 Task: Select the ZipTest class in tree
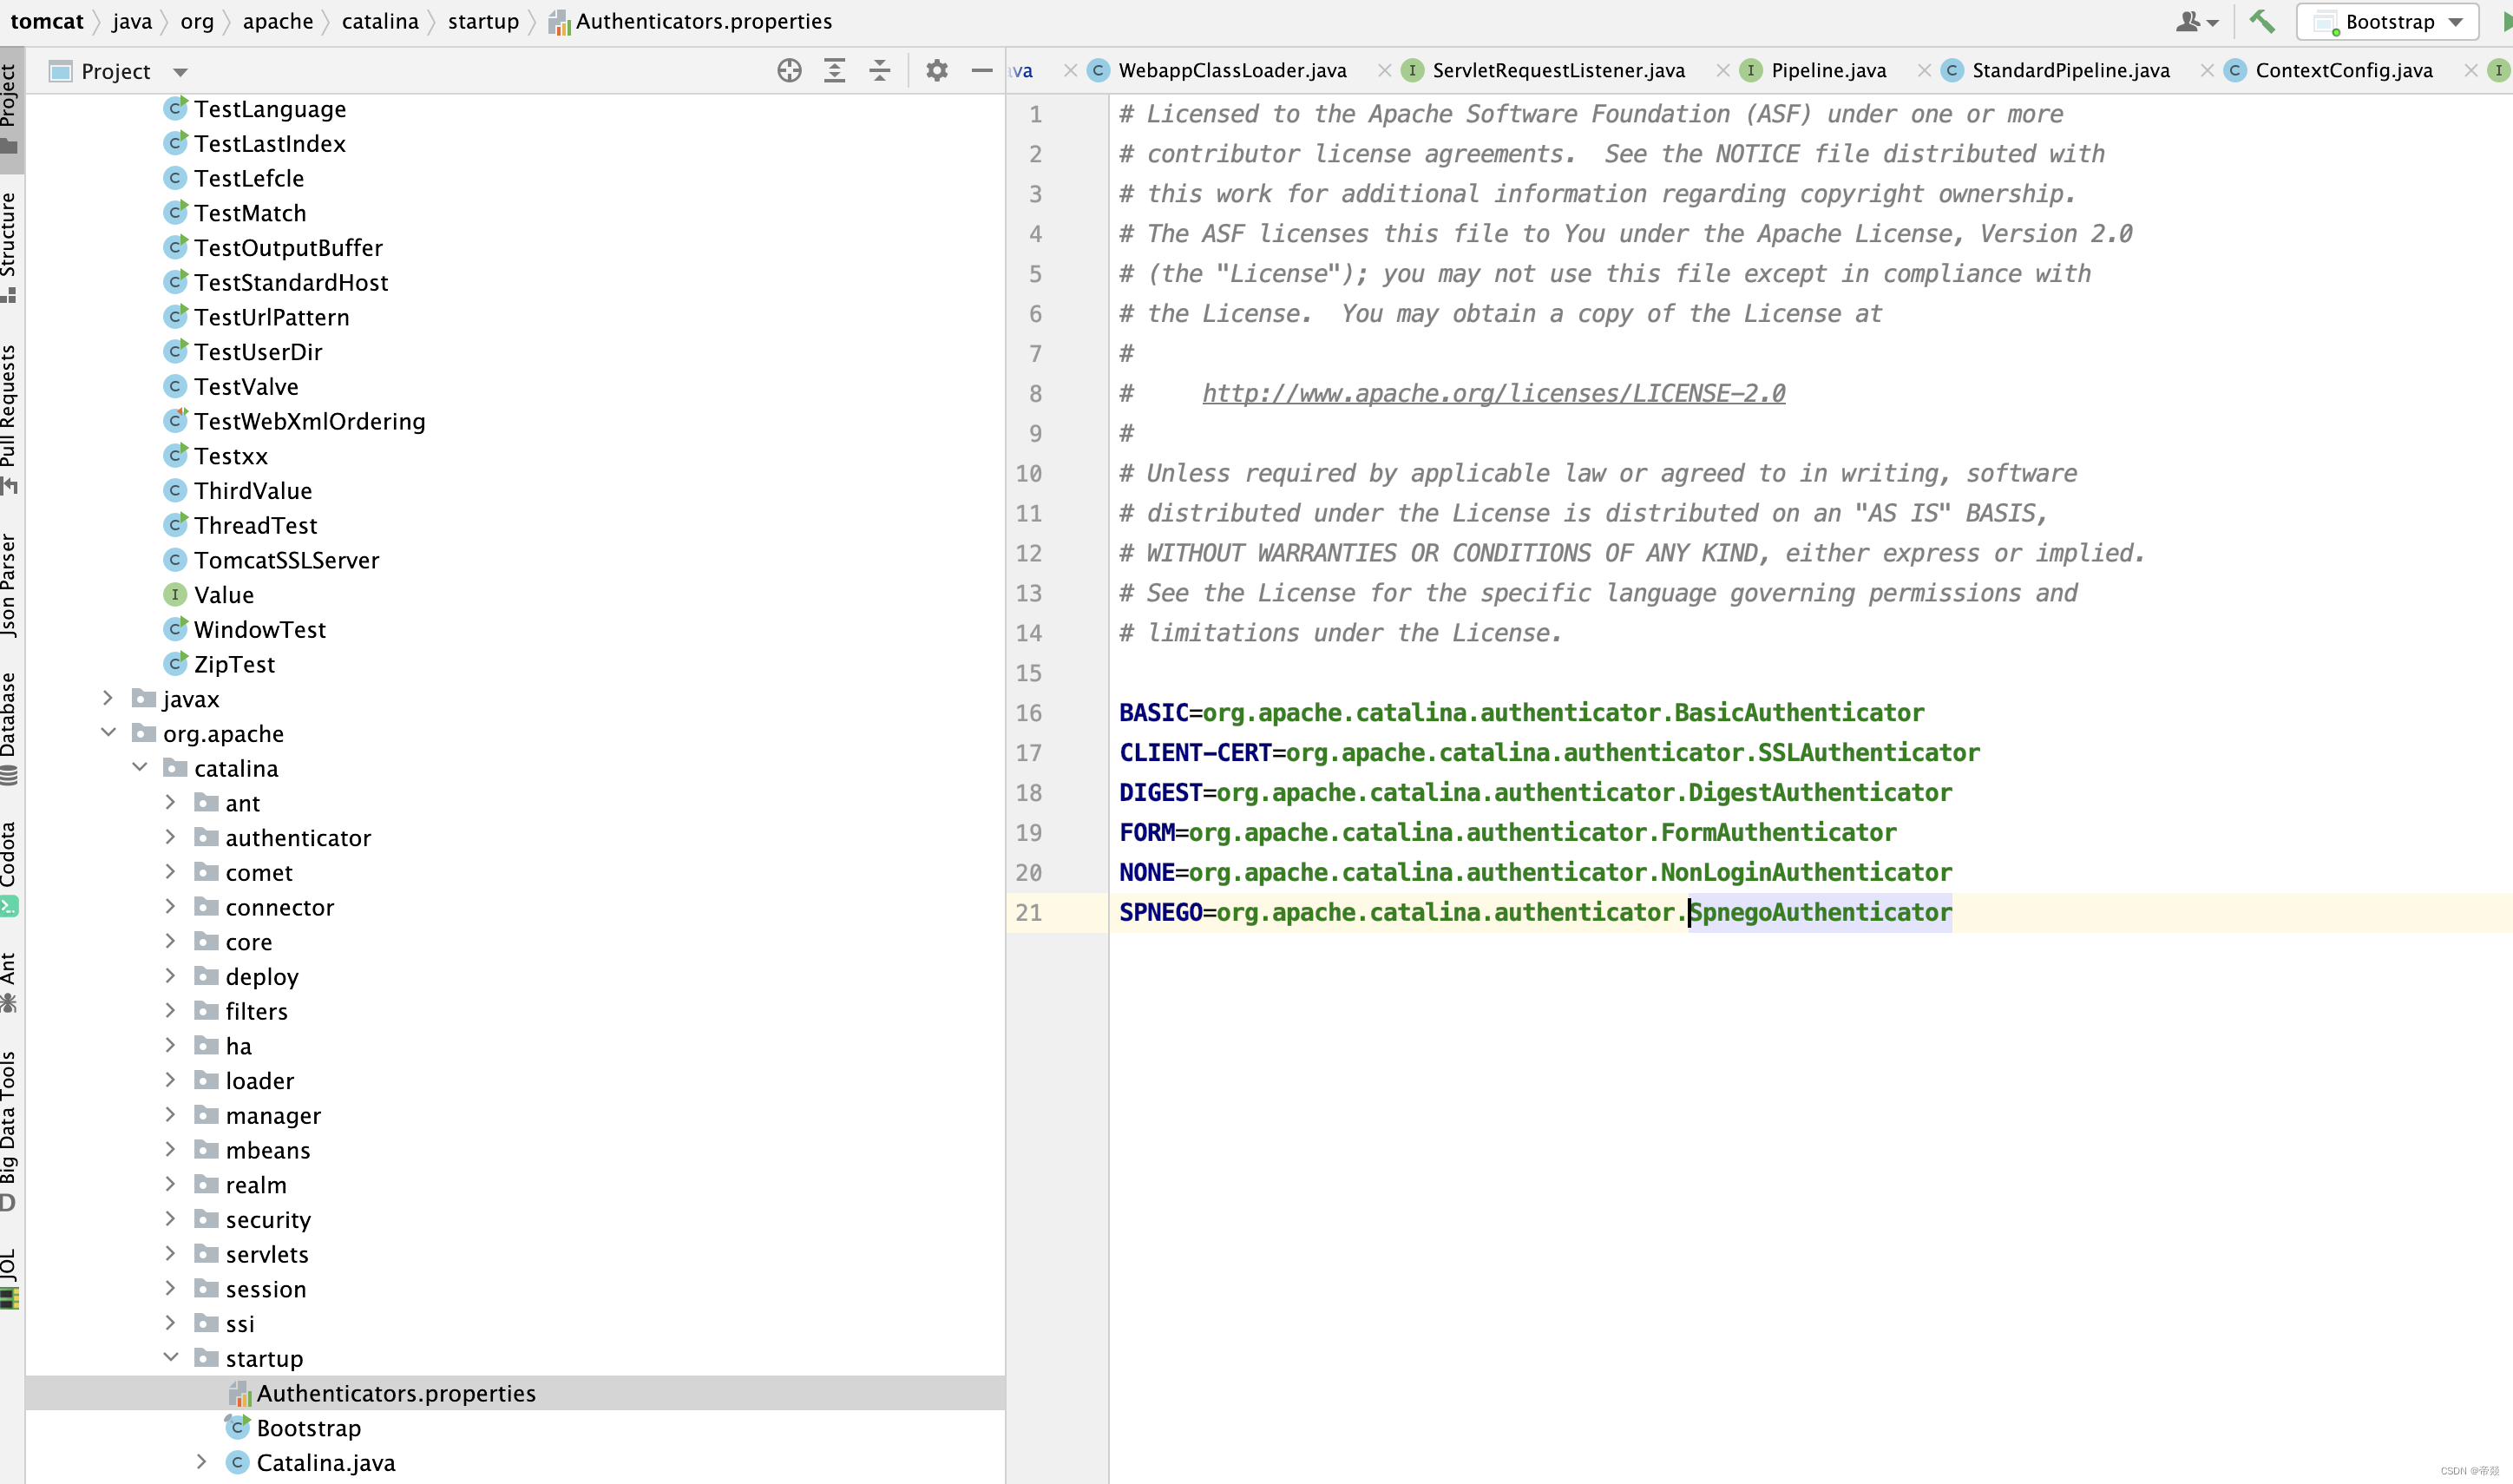tap(234, 664)
